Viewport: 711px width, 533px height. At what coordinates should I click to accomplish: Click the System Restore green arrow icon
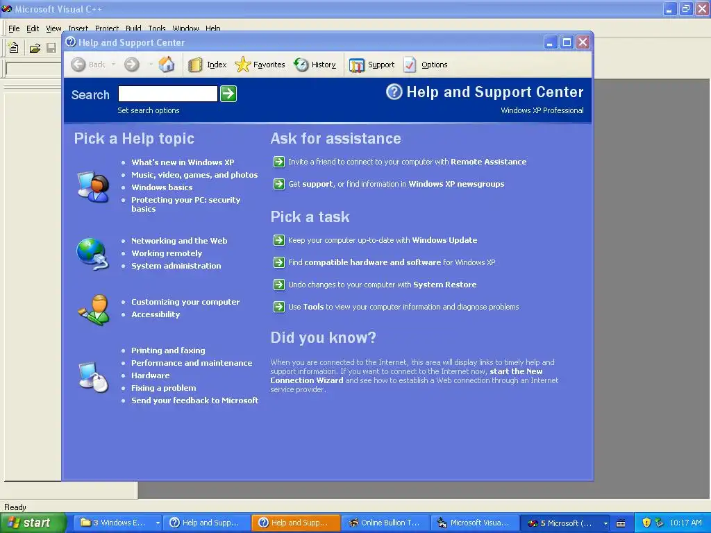click(279, 285)
